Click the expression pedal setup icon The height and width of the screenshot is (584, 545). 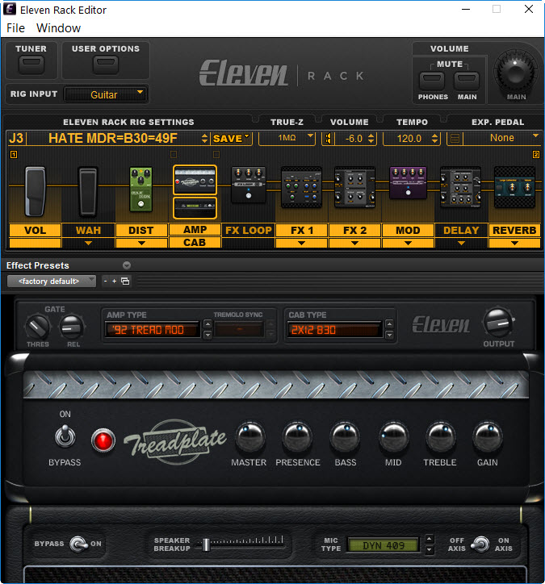(455, 139)
